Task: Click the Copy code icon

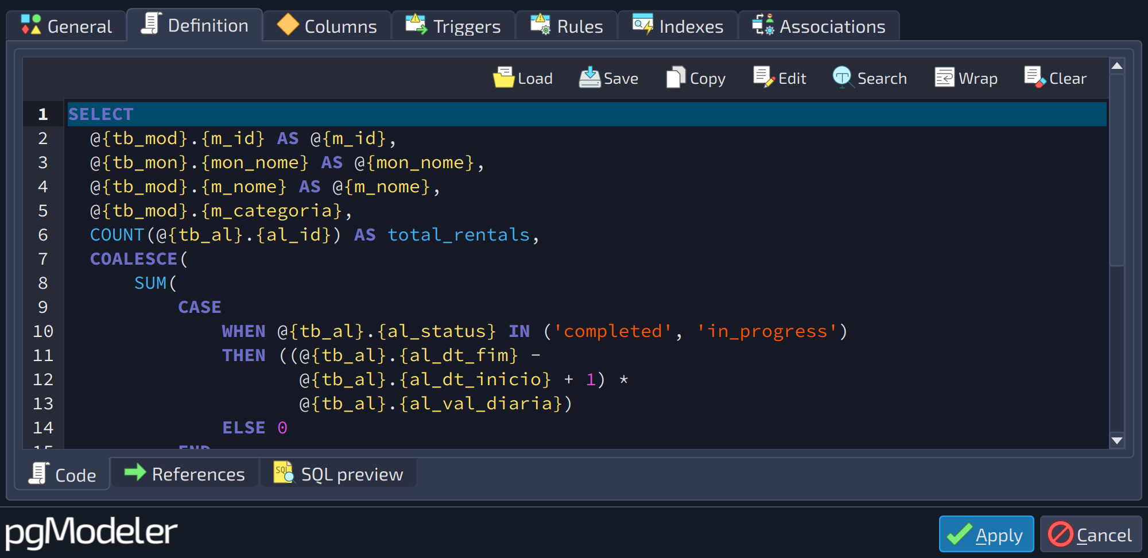Action: (x=676, y=77)
